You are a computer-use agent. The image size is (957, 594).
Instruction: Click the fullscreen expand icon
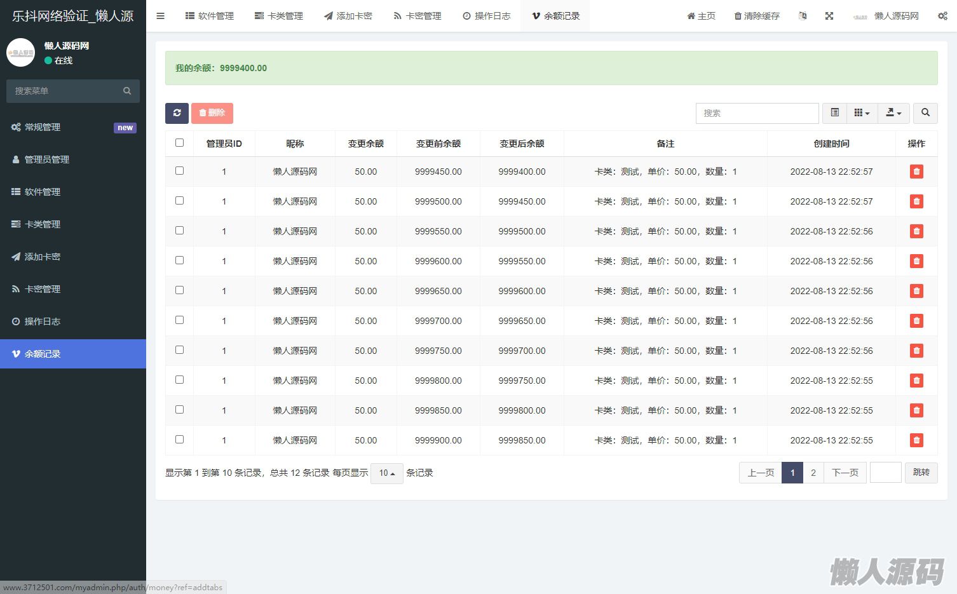829,16
